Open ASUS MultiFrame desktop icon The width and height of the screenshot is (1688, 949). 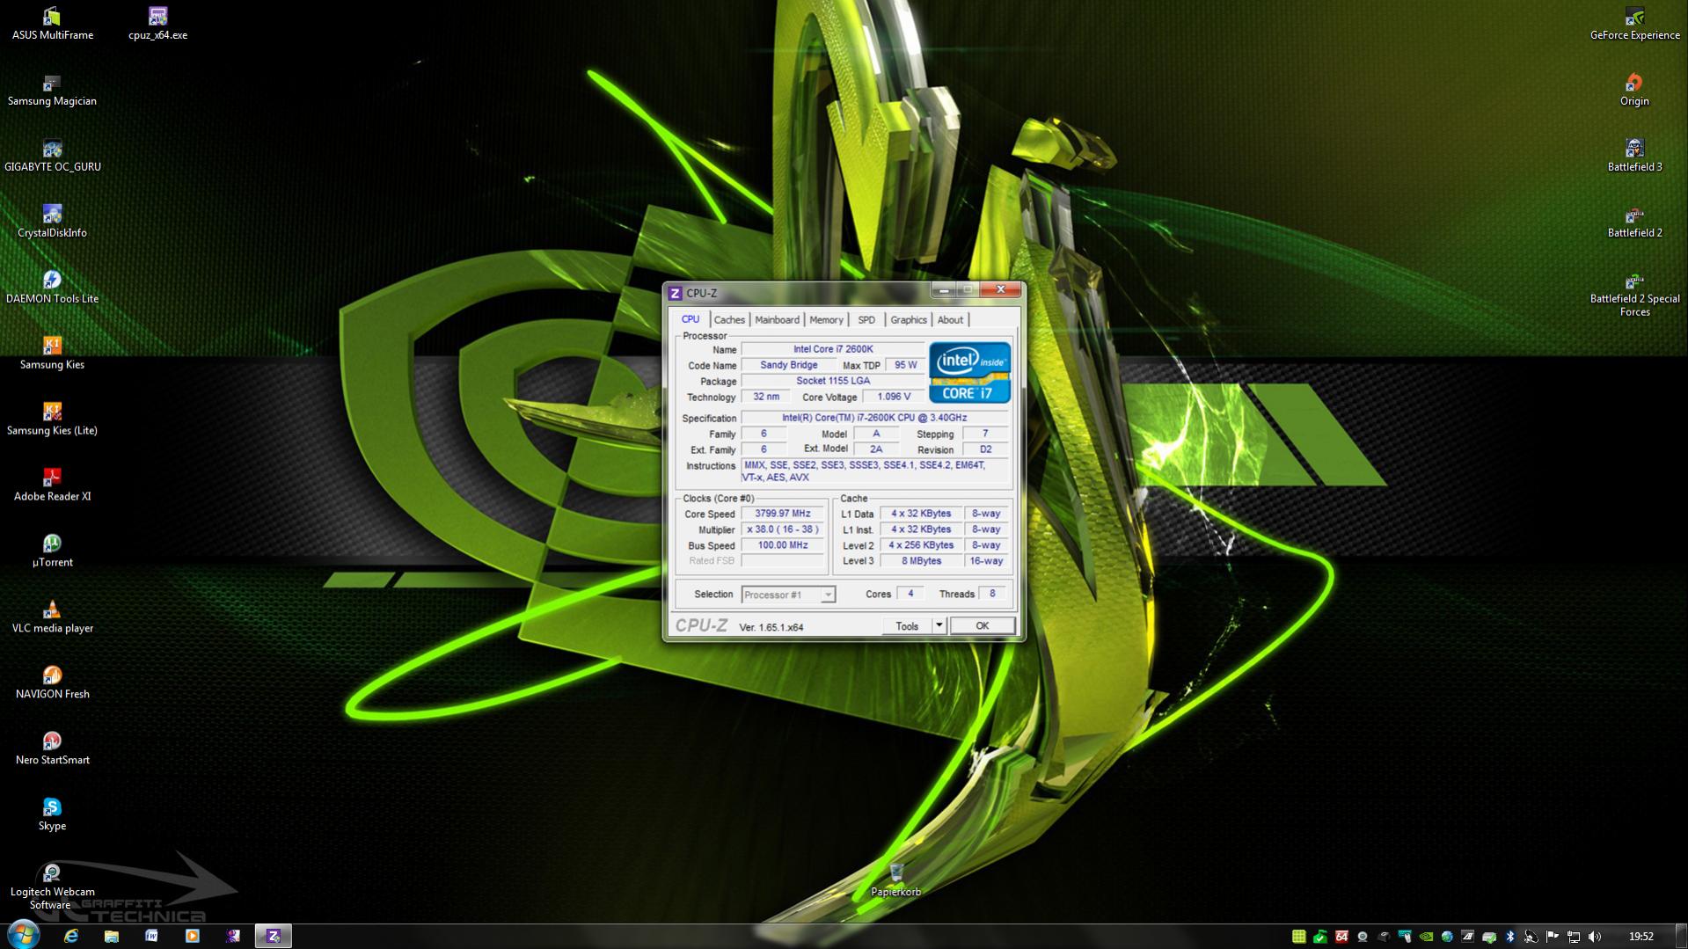[x=52, y=25]
